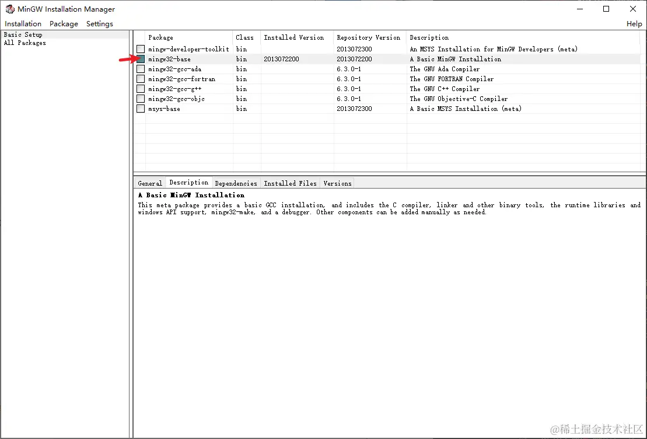647x439 pixels.
Task: Sort by the Package column header
Action: [189, 37]
